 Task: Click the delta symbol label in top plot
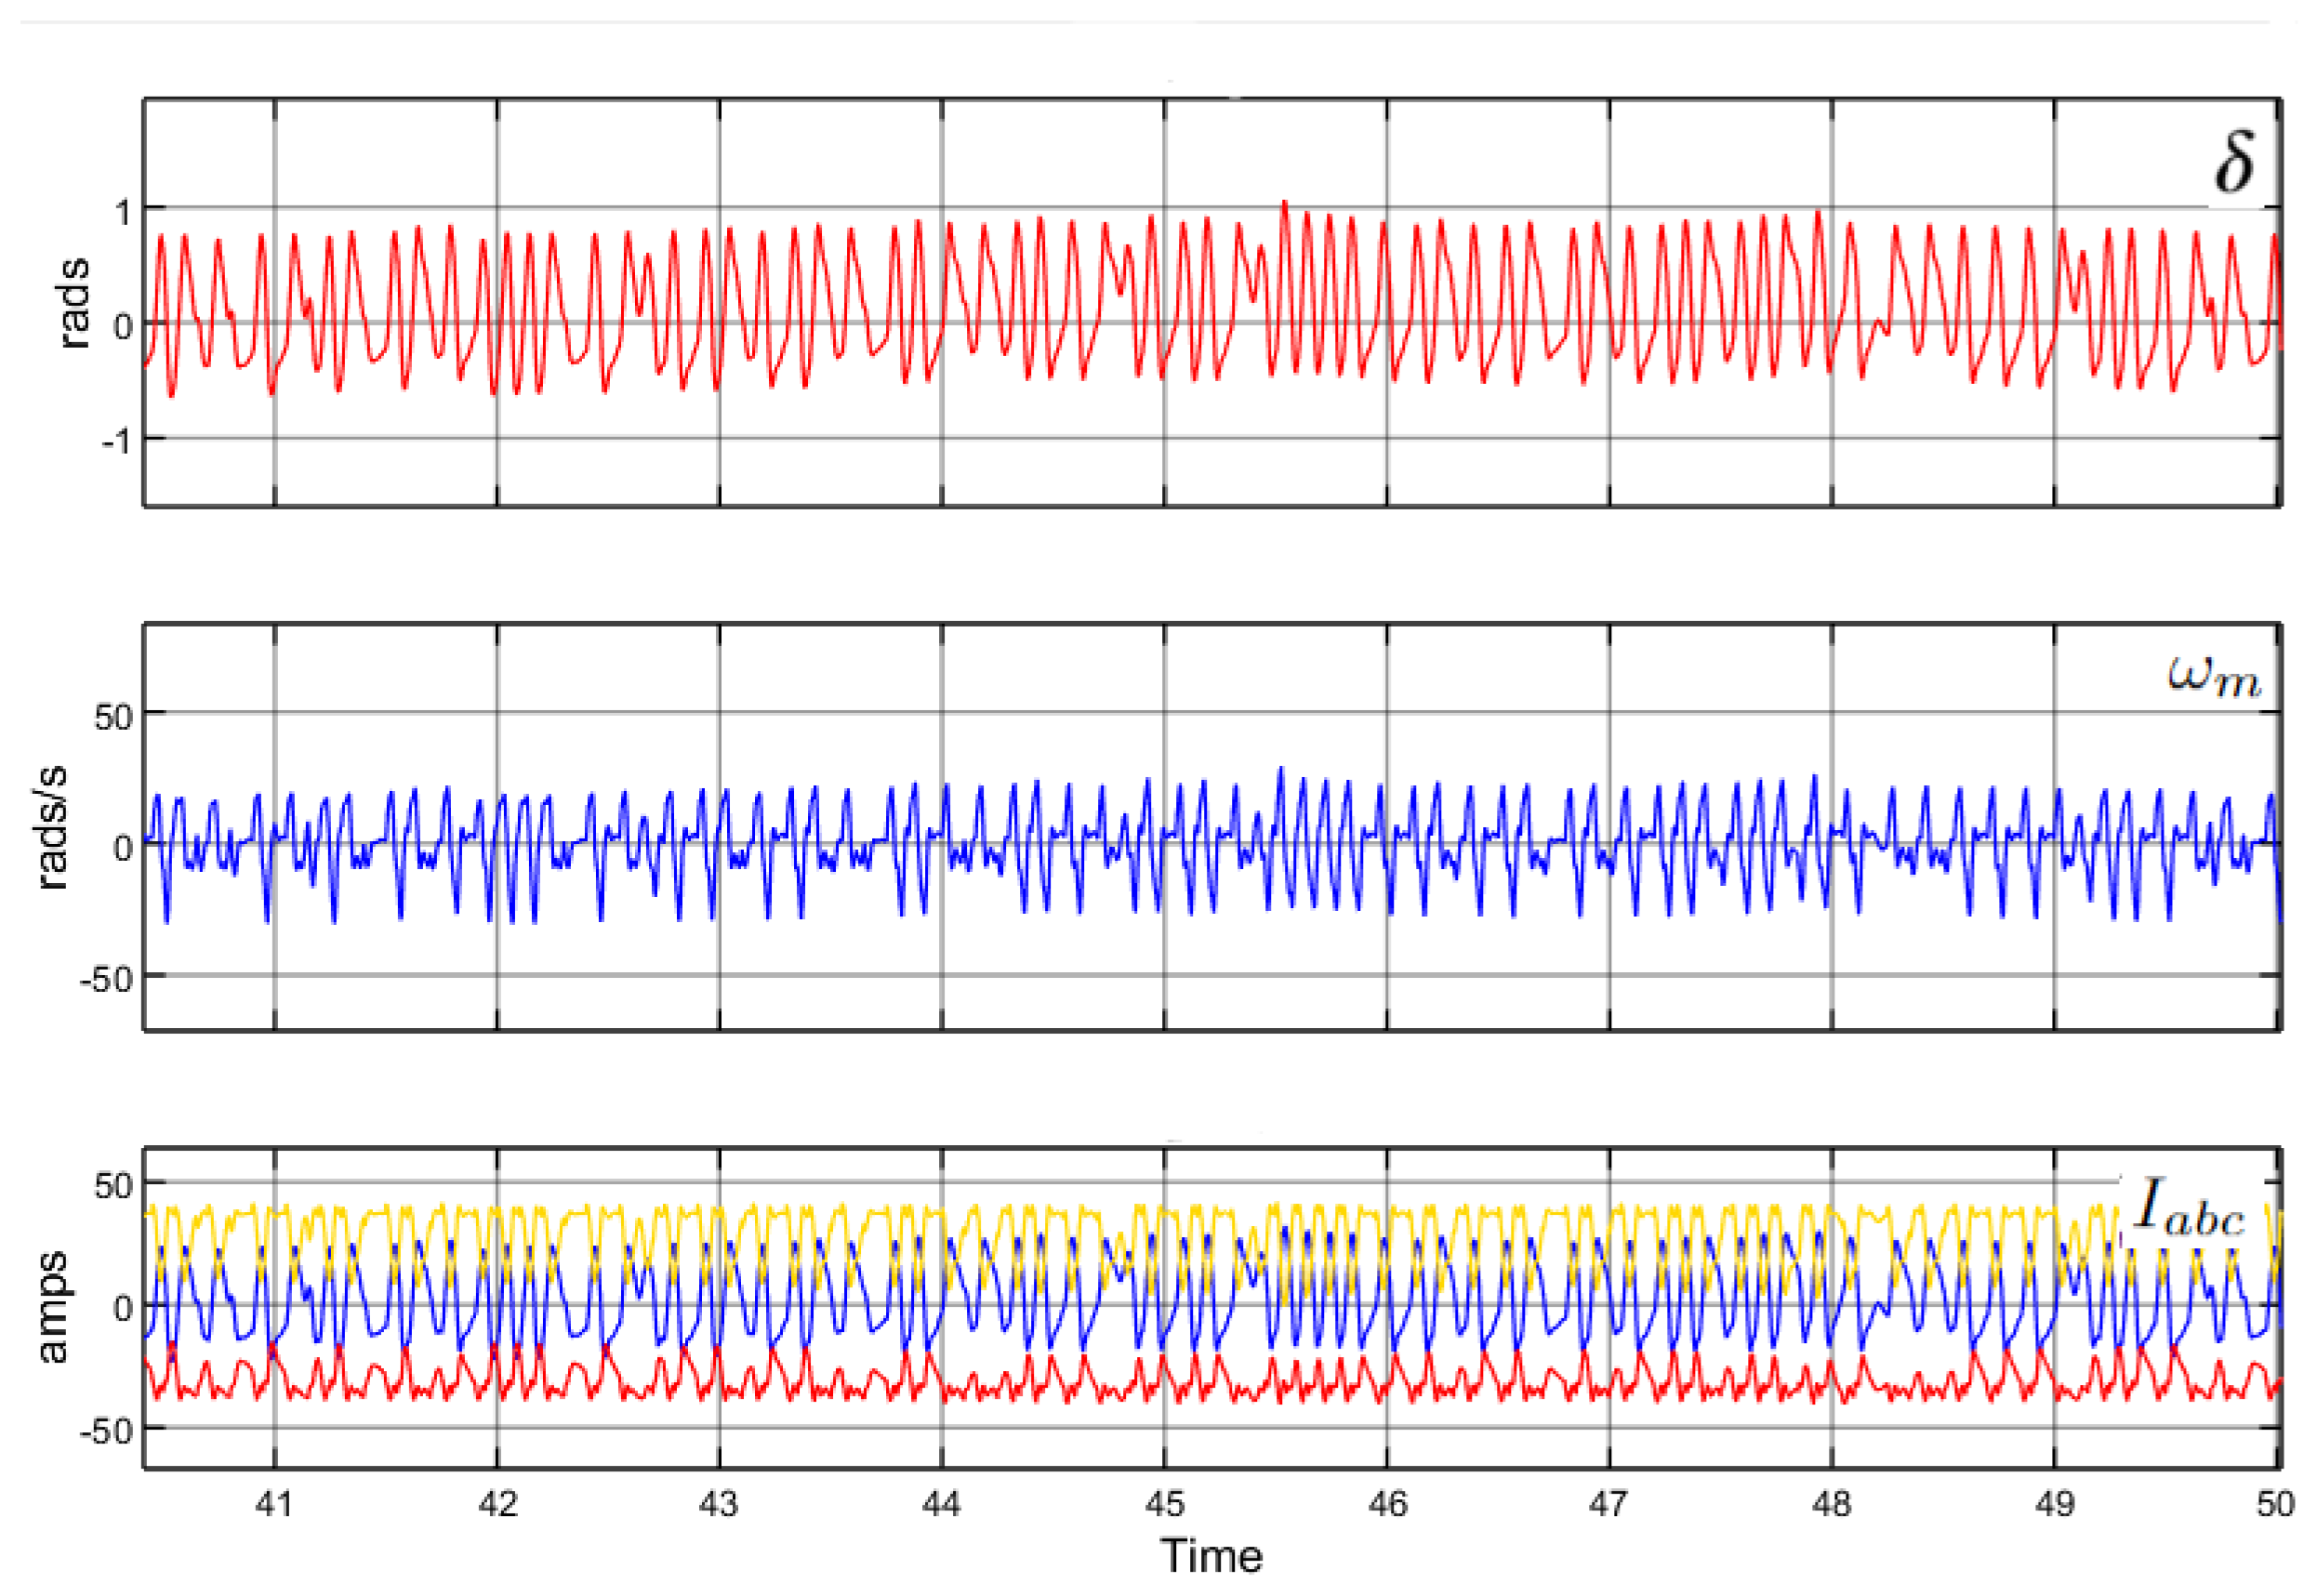2234,163
